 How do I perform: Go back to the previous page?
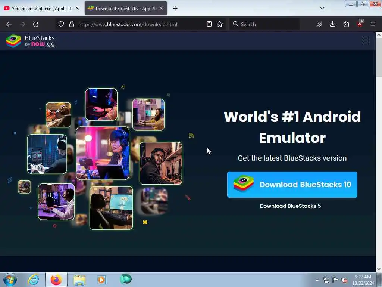pyautogui.click(x=9, y=24)
